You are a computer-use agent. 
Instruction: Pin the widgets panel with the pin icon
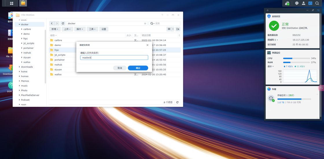pyautogui.click(x=313, y=10)
